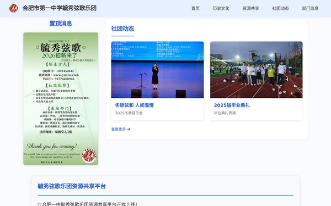The height and width of the screenshot is (206, 331).
Task: Click the round club seal on the poster
Action: coord(89,156)
